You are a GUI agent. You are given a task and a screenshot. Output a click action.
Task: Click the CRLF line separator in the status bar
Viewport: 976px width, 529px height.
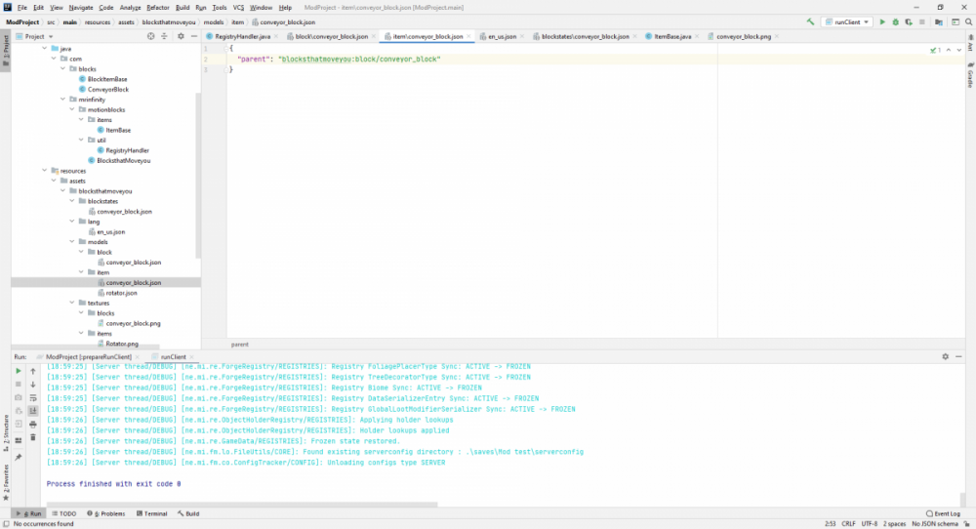(848, 524)
